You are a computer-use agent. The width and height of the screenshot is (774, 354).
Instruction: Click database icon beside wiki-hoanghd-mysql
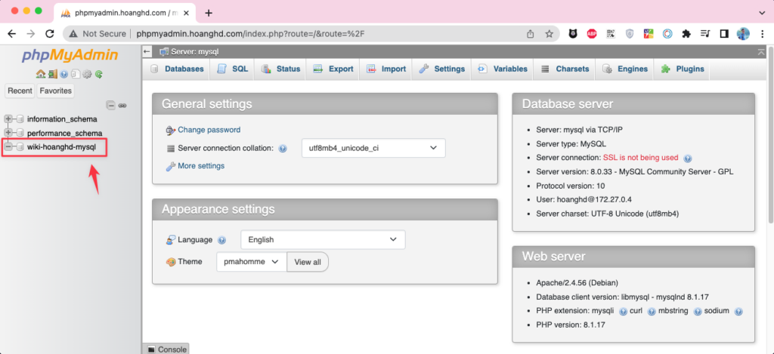click(20, 147)
